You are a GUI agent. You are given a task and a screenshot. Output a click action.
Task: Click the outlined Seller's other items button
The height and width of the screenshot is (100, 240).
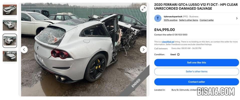coord(196,72)
